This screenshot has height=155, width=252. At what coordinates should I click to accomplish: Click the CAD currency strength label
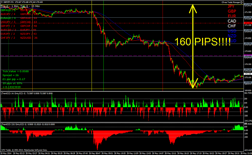232,21
